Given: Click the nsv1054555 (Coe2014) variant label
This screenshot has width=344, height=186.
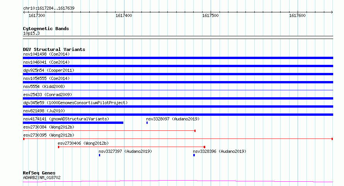Looking at the screenshot, I should 46,78.
